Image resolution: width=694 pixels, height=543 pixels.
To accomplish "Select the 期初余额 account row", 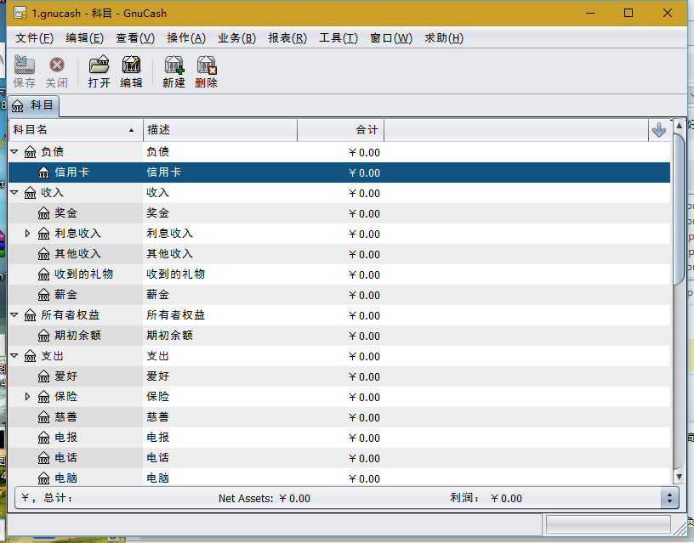I will 77,336.
